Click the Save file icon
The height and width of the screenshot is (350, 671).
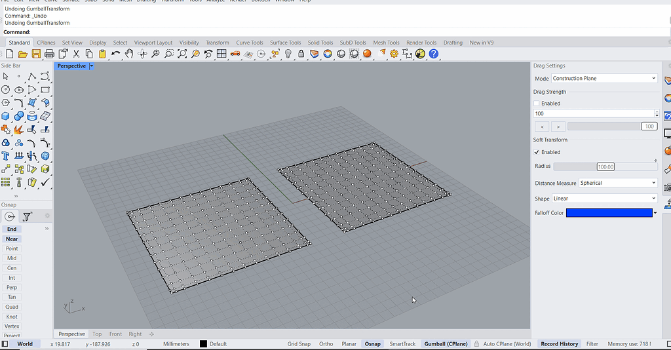pos(36,54)
